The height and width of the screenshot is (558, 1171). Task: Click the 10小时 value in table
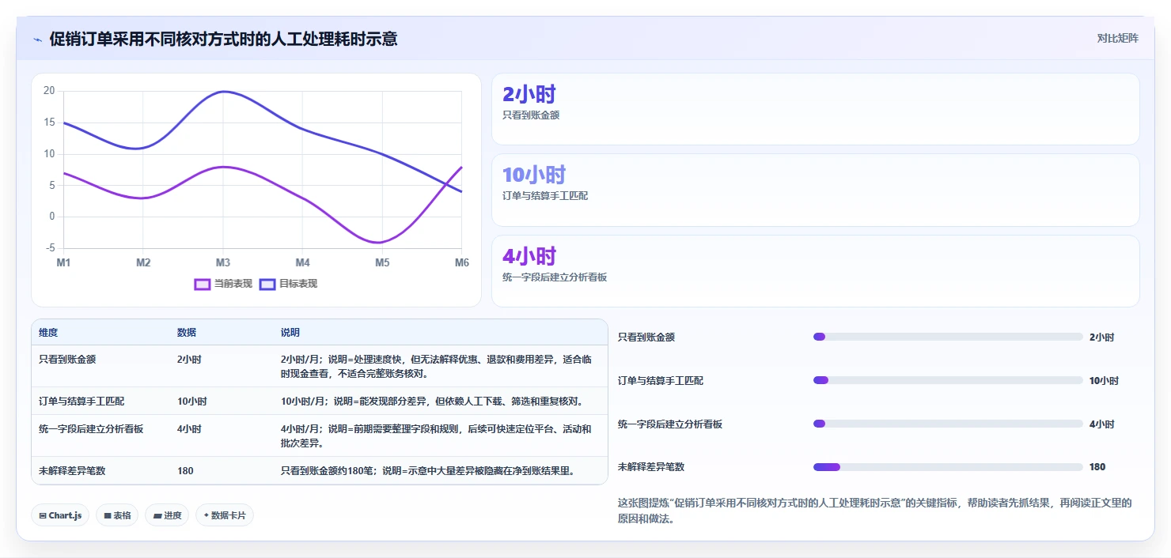coord(192,401)
